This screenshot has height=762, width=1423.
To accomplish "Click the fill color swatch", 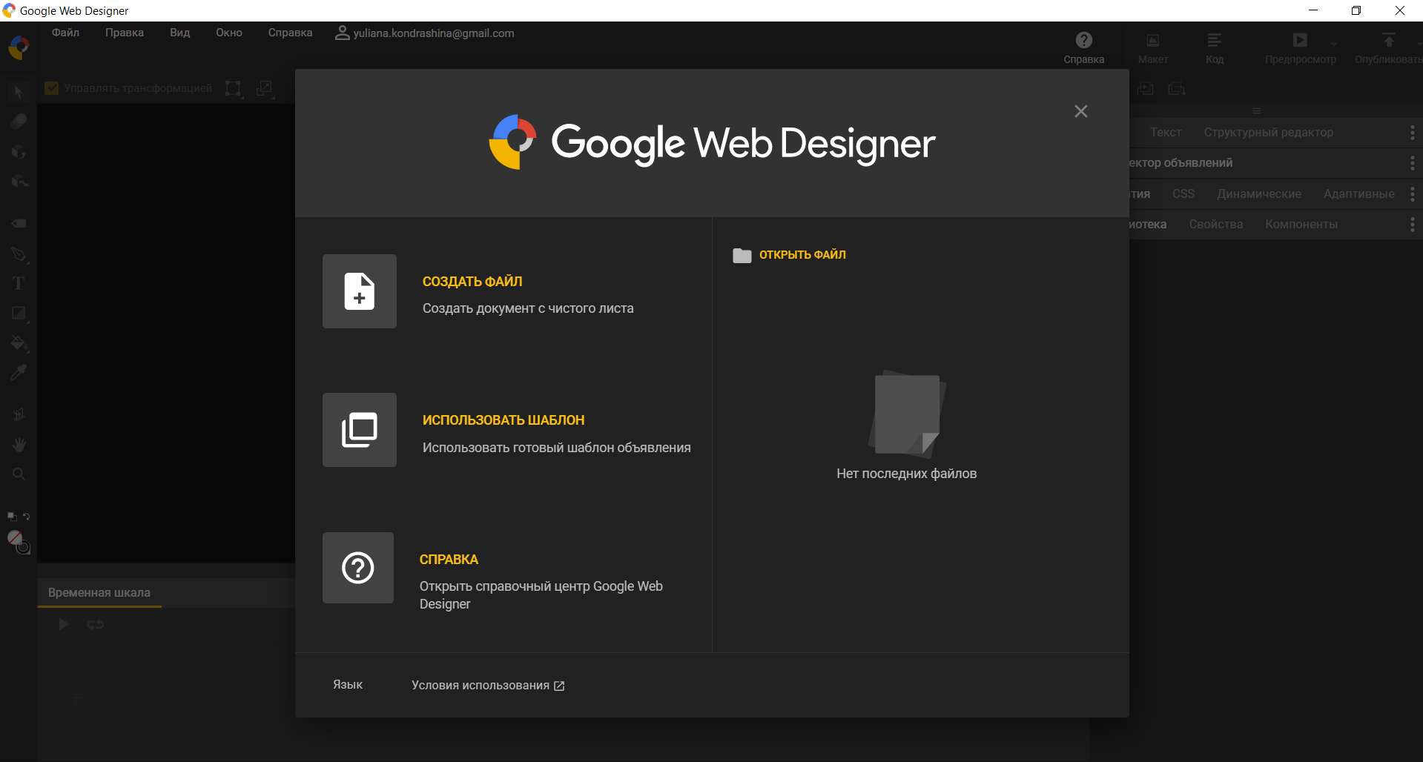I will click(14, 537).
